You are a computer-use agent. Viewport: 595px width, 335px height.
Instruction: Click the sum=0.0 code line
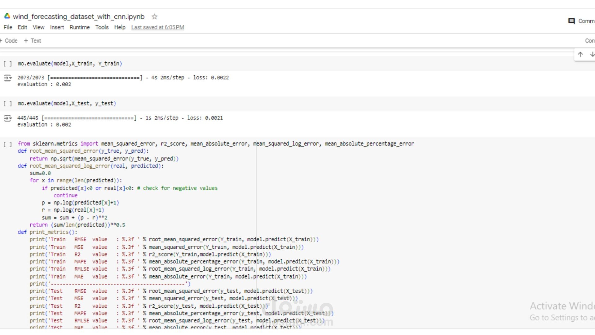[40, 173]
